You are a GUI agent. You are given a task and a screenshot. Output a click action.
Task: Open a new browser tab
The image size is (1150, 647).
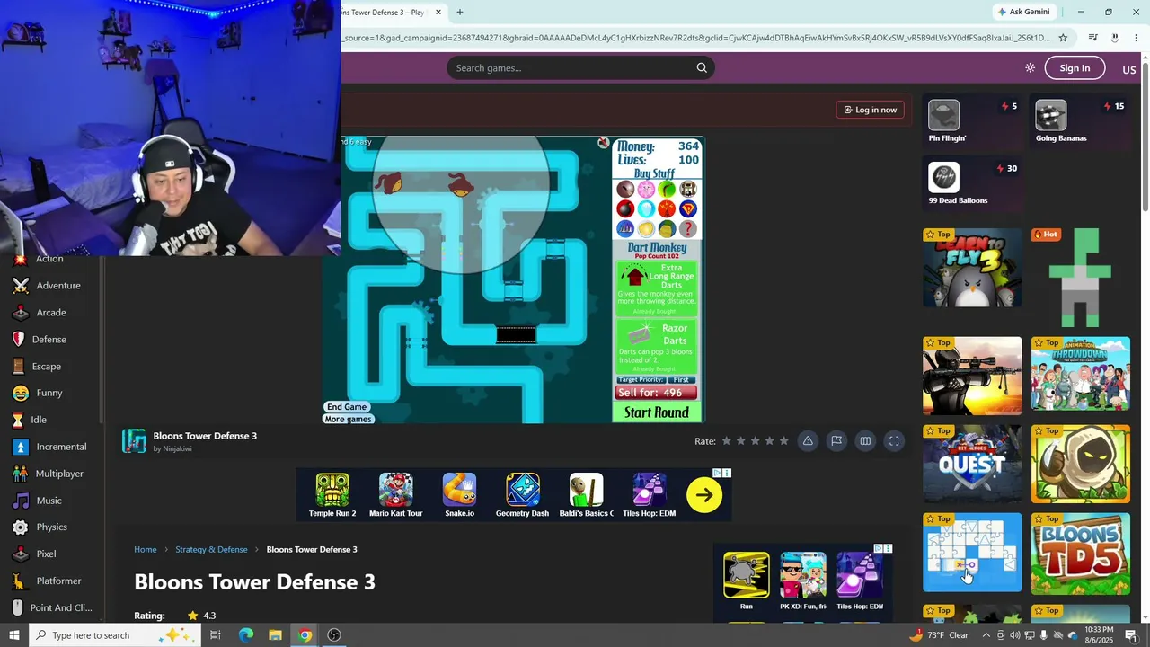(460, 12)
